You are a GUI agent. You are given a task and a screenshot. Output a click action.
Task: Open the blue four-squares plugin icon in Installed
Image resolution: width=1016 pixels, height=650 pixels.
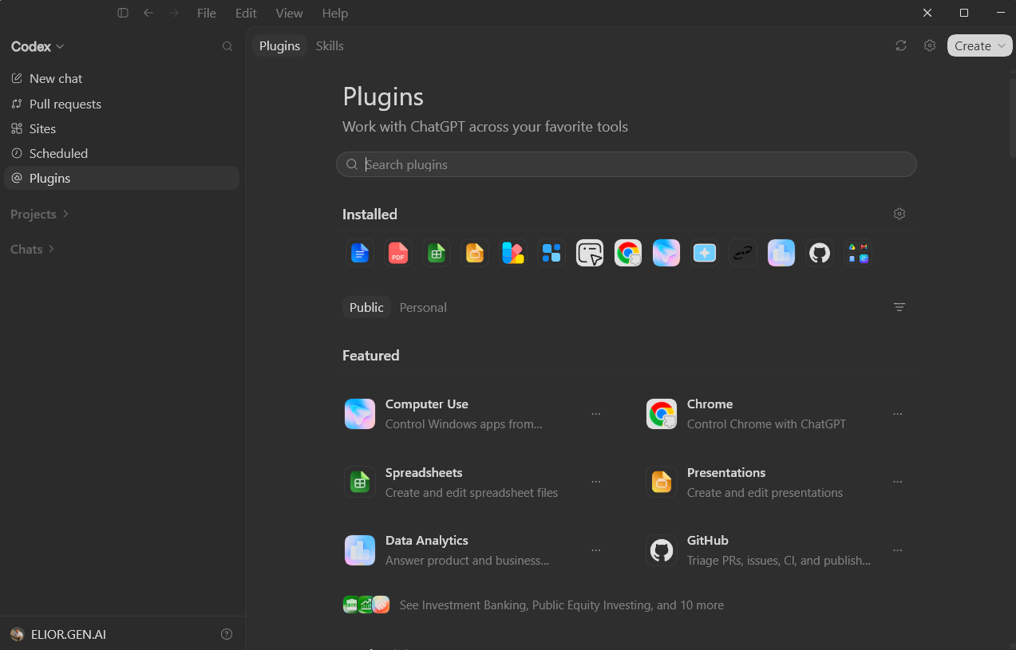tap(551, 254)
